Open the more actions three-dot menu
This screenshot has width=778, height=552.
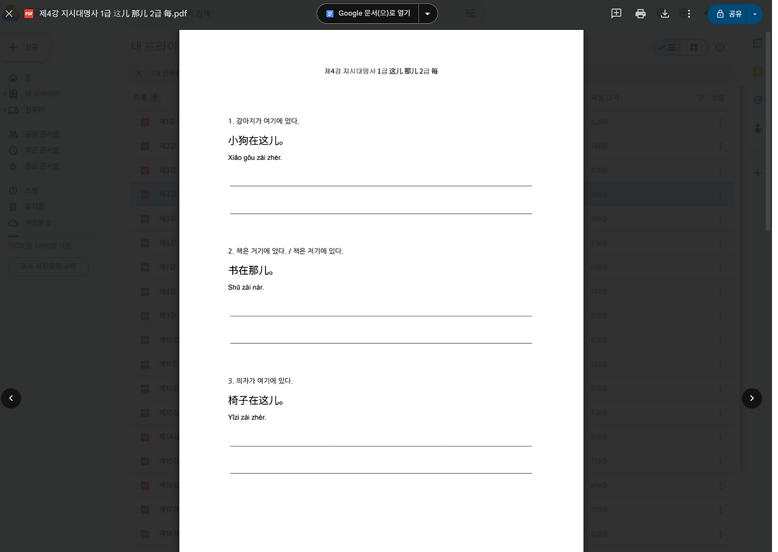(689, 13)
